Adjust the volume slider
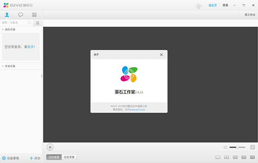 (237, 147)
